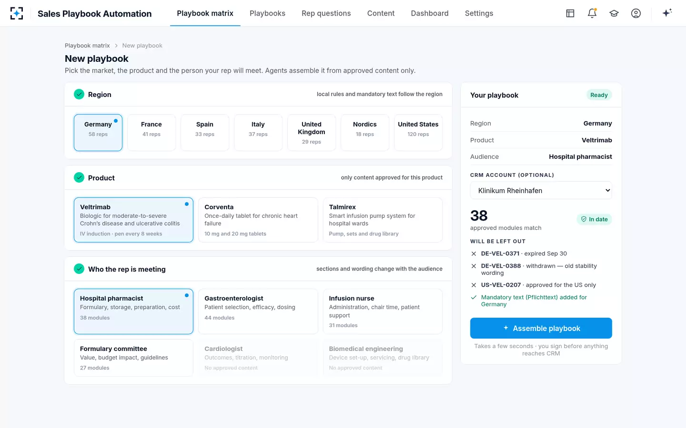
Task: Click the X icon next to DE-VEL-0388
Action: pyautogui.click(x=474, y=266)
